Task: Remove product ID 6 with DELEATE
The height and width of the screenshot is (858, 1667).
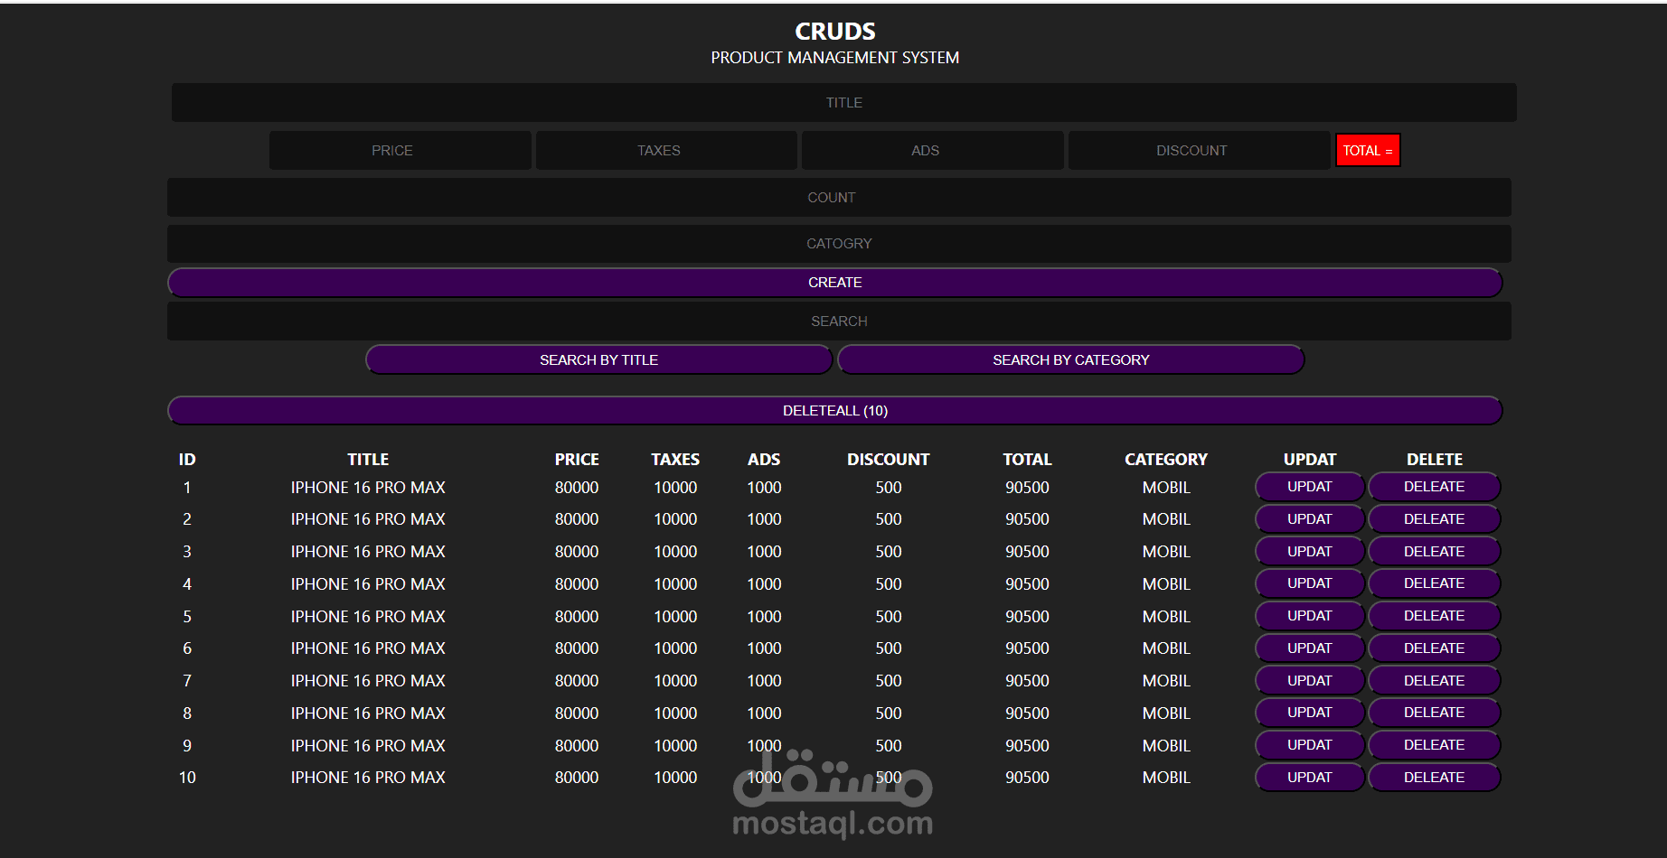Action: (x=1435, y=648)
